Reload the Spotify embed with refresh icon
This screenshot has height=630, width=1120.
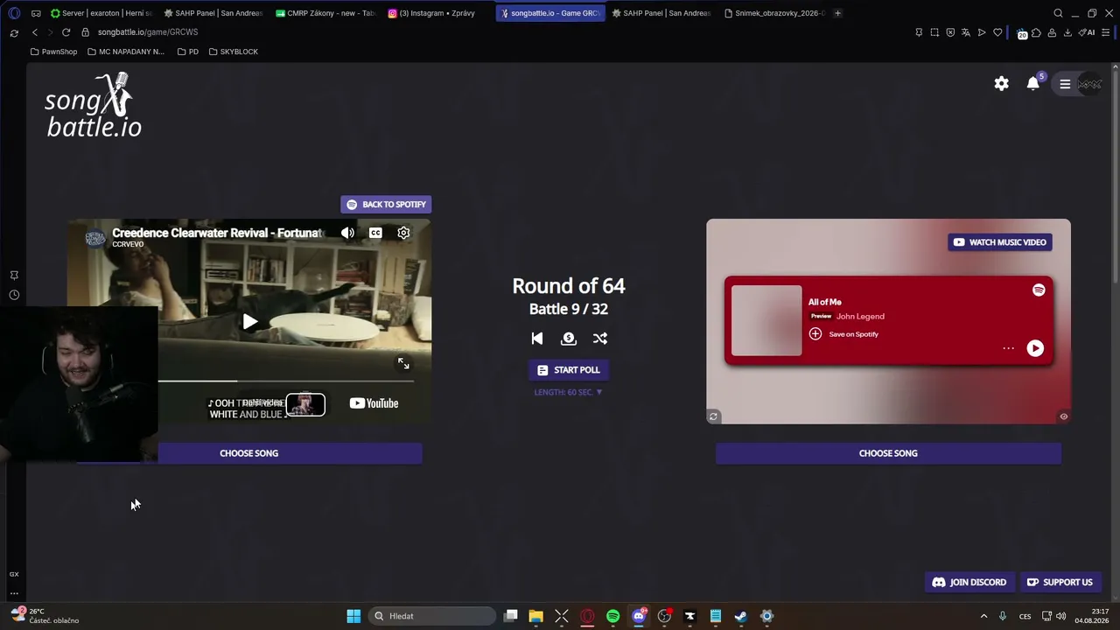tap(713, 416)
